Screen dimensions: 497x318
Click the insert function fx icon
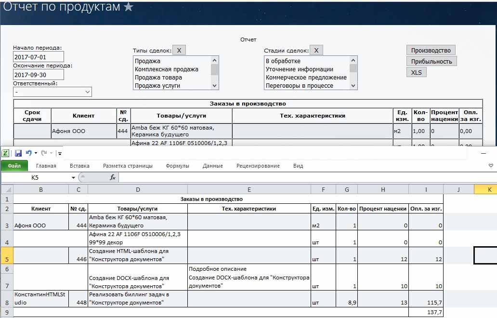(x=113, y=177)
